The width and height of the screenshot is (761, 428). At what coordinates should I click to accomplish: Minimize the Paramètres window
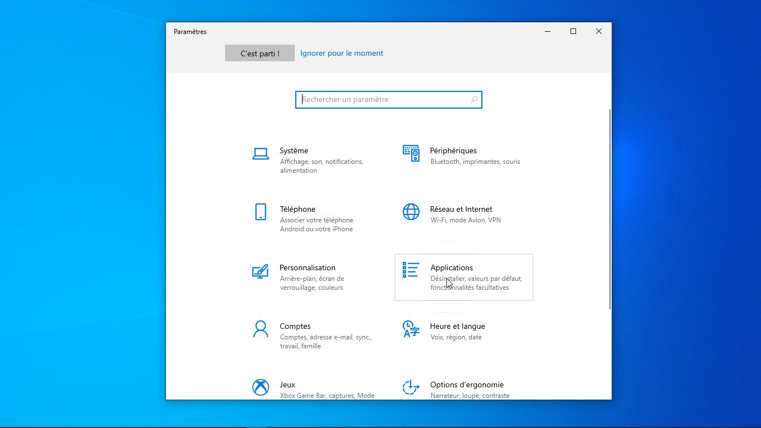(547, 32)
